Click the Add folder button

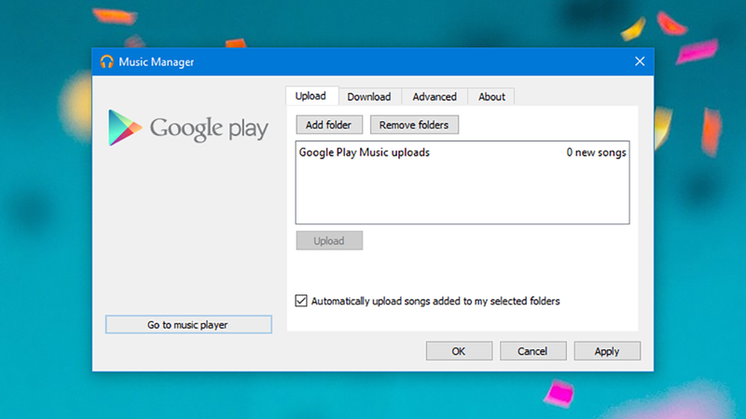329,125
